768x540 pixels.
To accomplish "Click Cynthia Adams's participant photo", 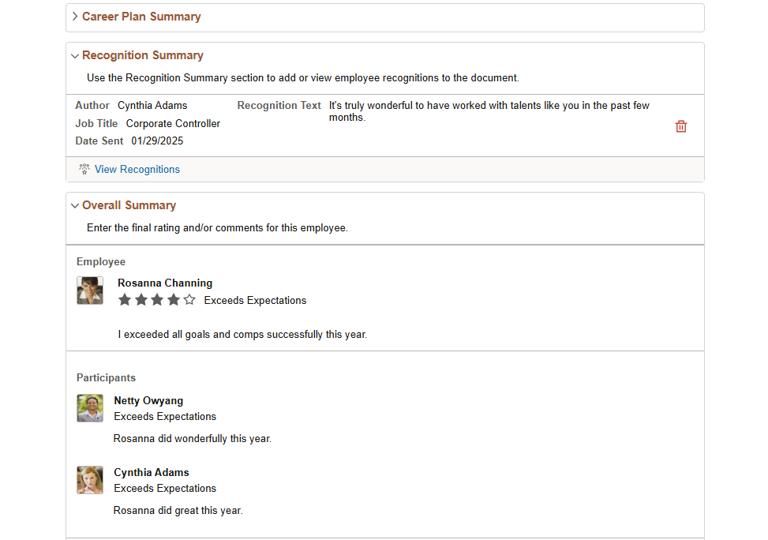I will click(90, 480).
